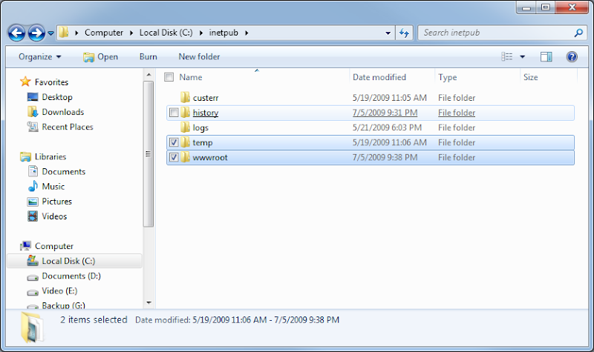
Task: Open Help with the question mark icon
Action: [x=572, y=57]
